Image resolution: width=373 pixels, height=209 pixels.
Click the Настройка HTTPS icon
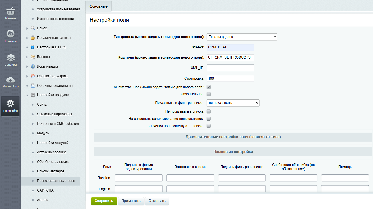[33, 47]
